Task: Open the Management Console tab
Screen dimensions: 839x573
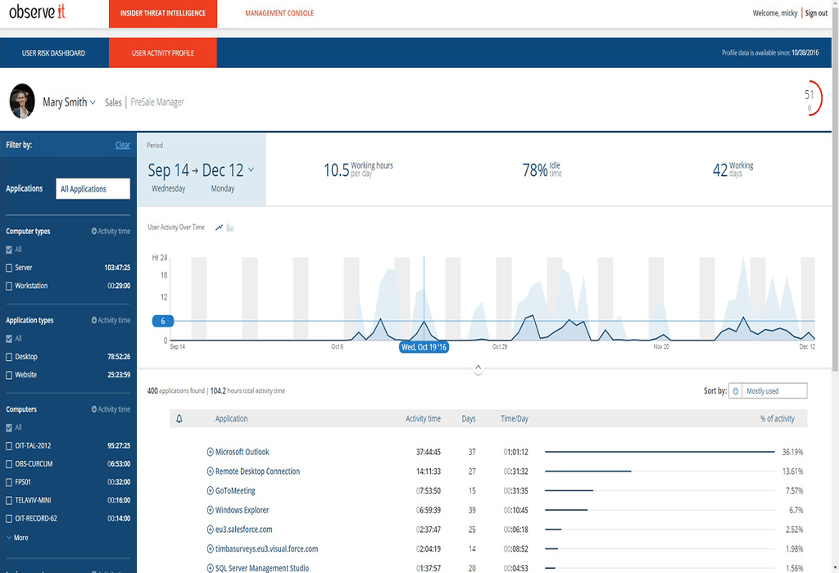Action: tap(279, 13)
